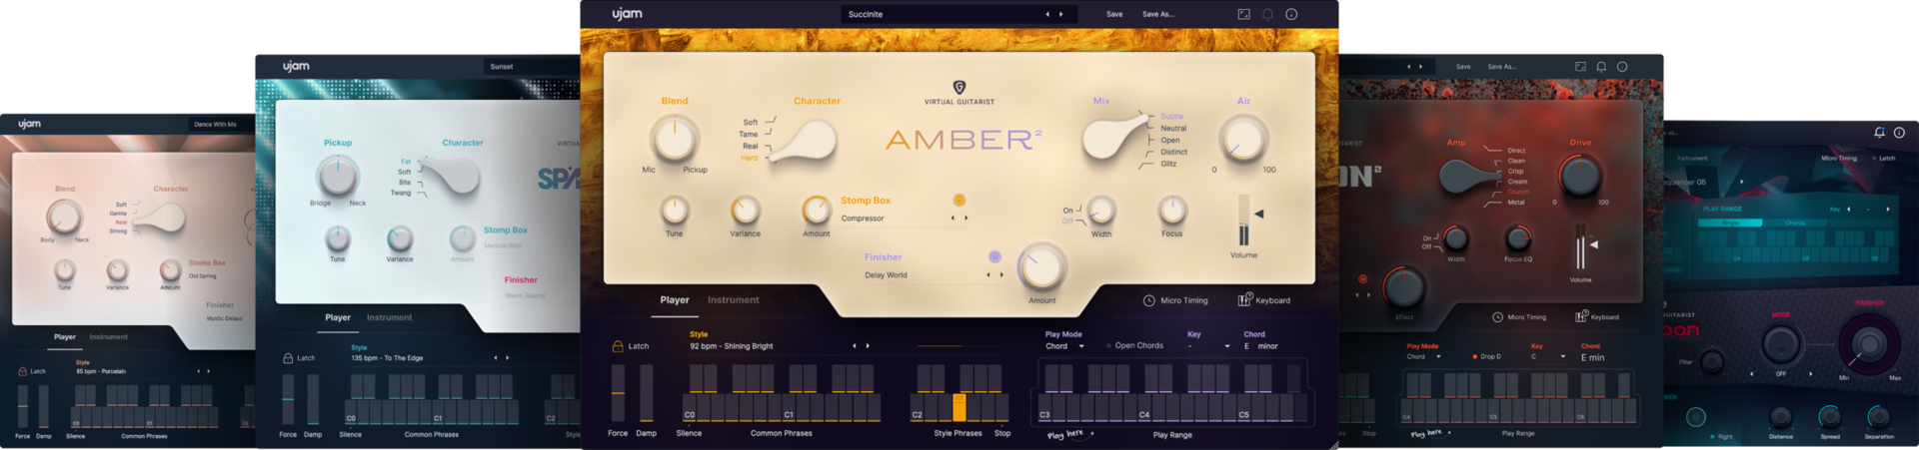This screenshot has height=450, width=1919.
Task: Select Real character in Amber
Action: 750,147
